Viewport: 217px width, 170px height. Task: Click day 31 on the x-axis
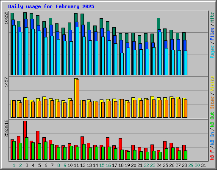pyautogui.click(x=203, y=165)
